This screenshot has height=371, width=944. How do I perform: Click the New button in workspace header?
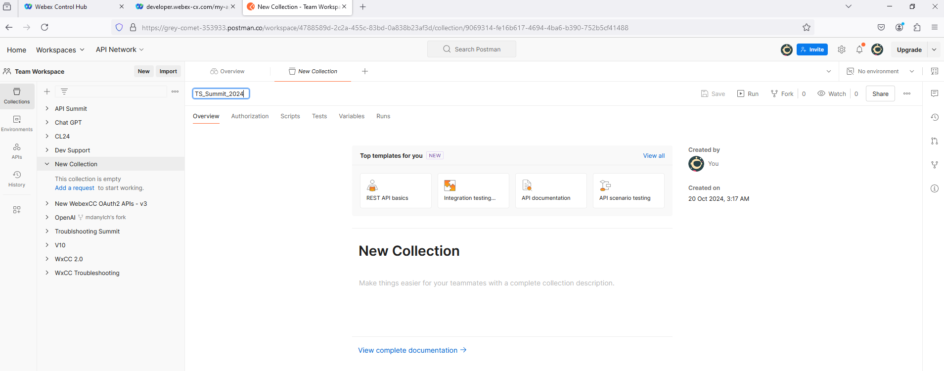[x=144, y=71]
